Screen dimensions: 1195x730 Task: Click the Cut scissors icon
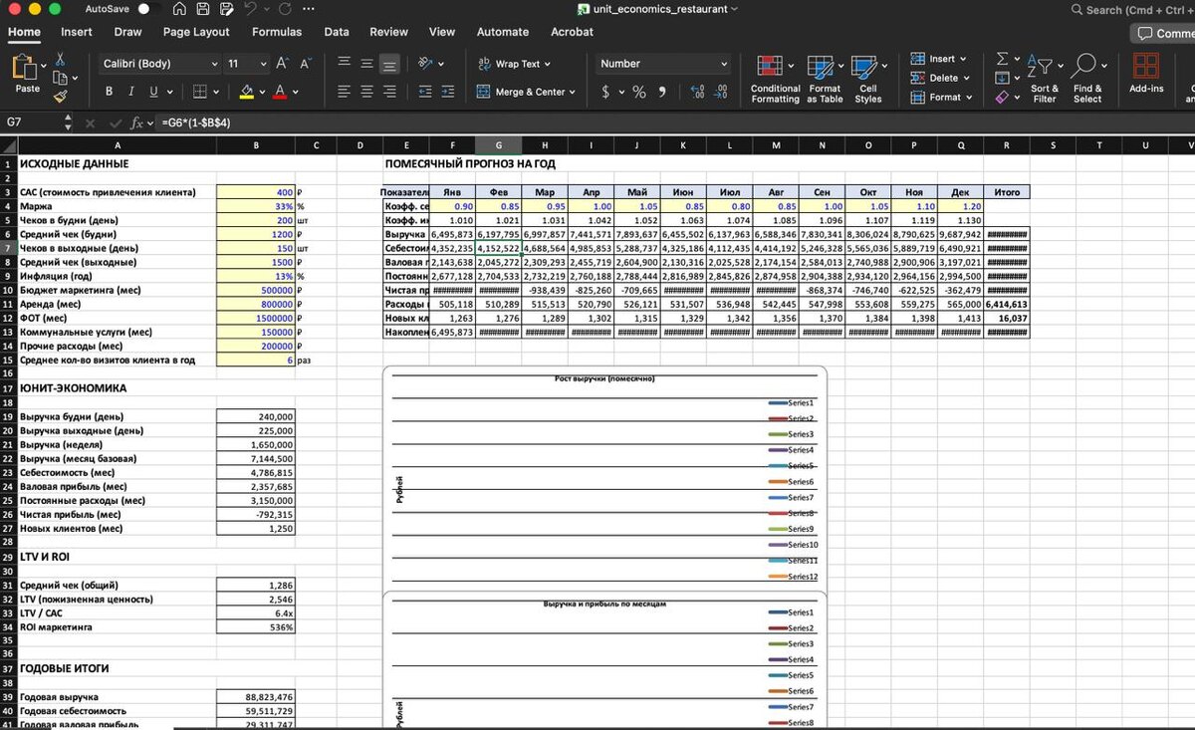point(59,60)
